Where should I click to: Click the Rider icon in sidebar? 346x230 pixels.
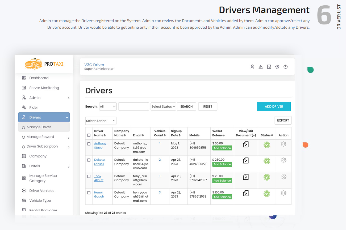[x=24, y=107]
